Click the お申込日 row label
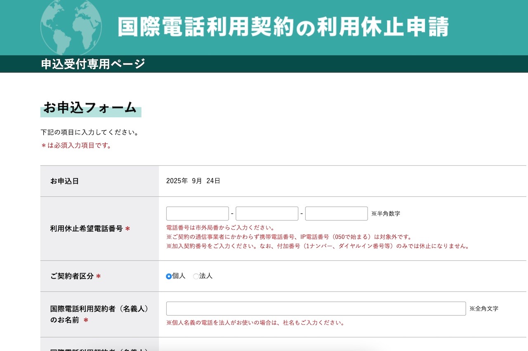 pos(64,181)
